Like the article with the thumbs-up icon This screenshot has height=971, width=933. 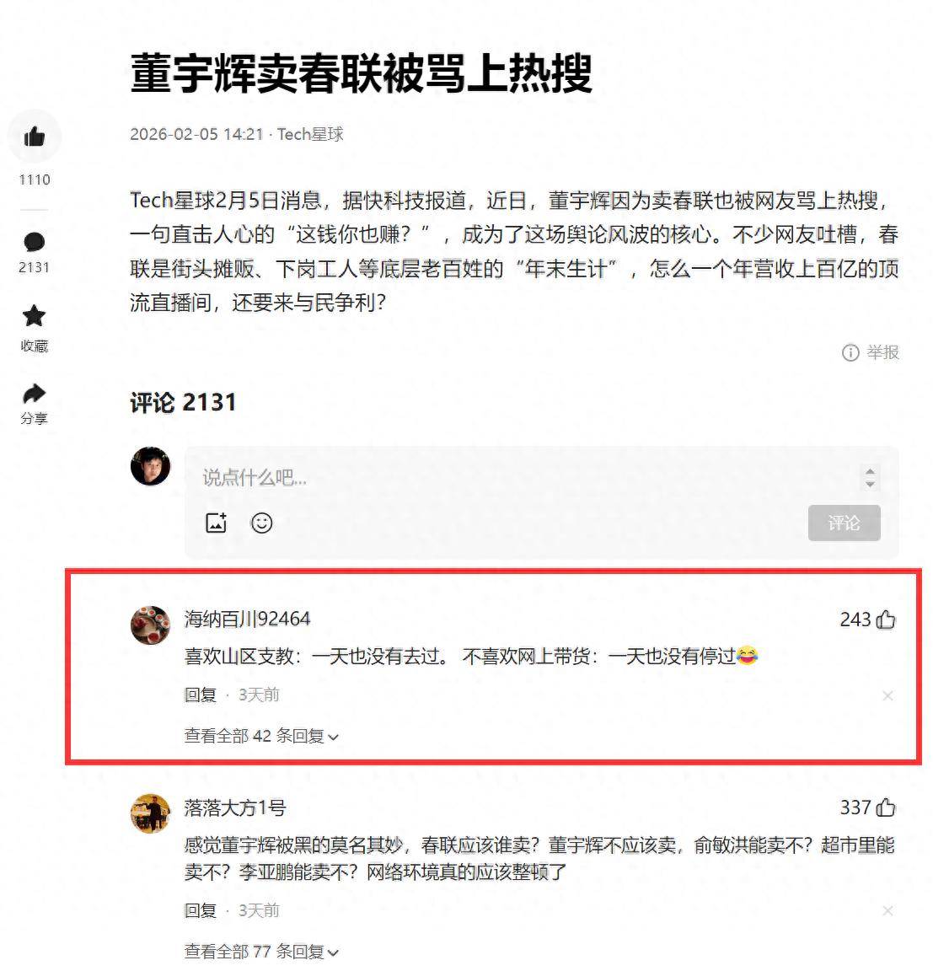[34, 137]
